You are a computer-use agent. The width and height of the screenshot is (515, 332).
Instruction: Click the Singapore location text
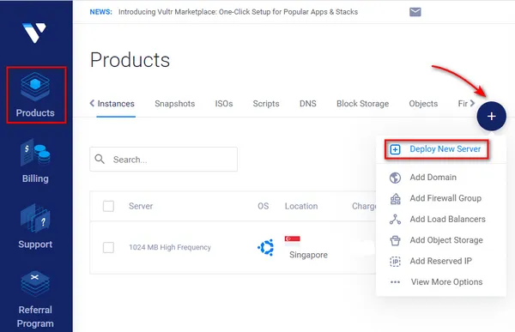[x=308, y=255]
